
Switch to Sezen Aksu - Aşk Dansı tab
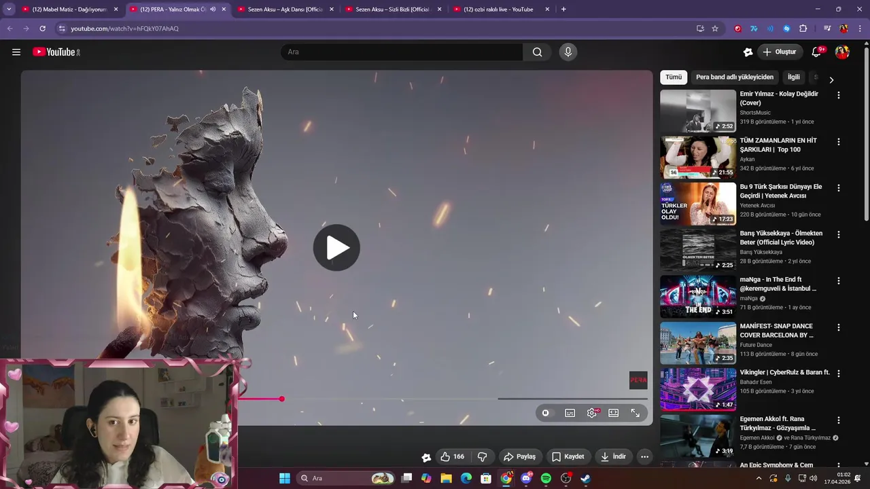pos(285,10)
